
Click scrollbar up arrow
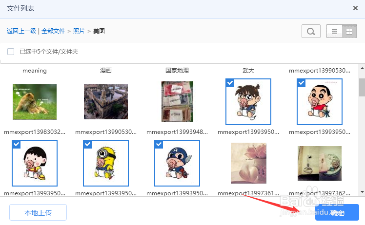coord(362,68)
